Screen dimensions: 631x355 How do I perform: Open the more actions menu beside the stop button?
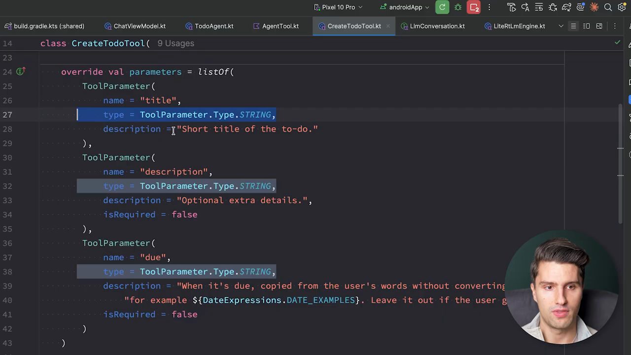(x=489, y=7)
